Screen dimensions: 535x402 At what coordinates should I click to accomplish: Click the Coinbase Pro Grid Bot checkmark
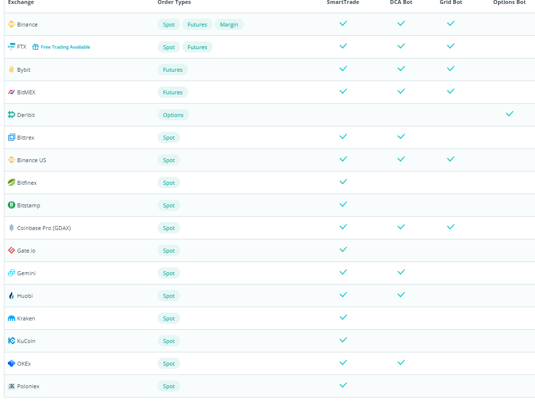click(451, 227)
